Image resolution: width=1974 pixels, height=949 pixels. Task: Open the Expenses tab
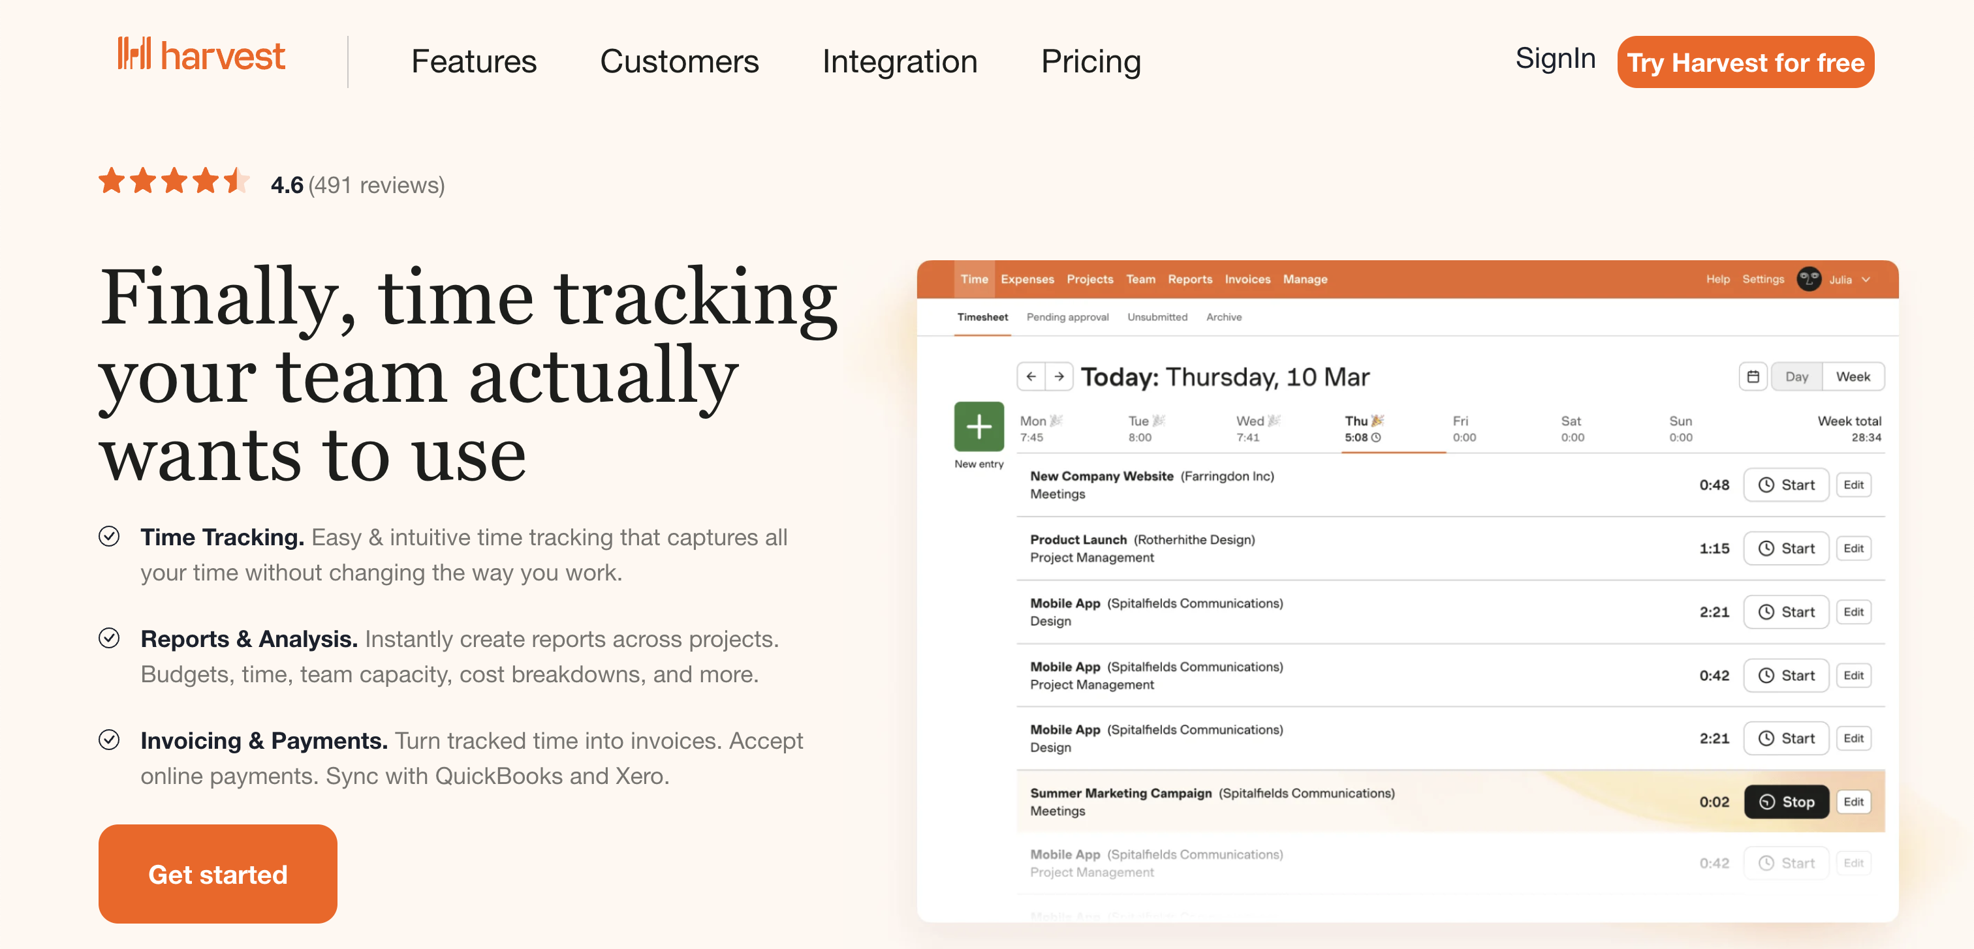pyautogui.click(x=1027, y=279)
